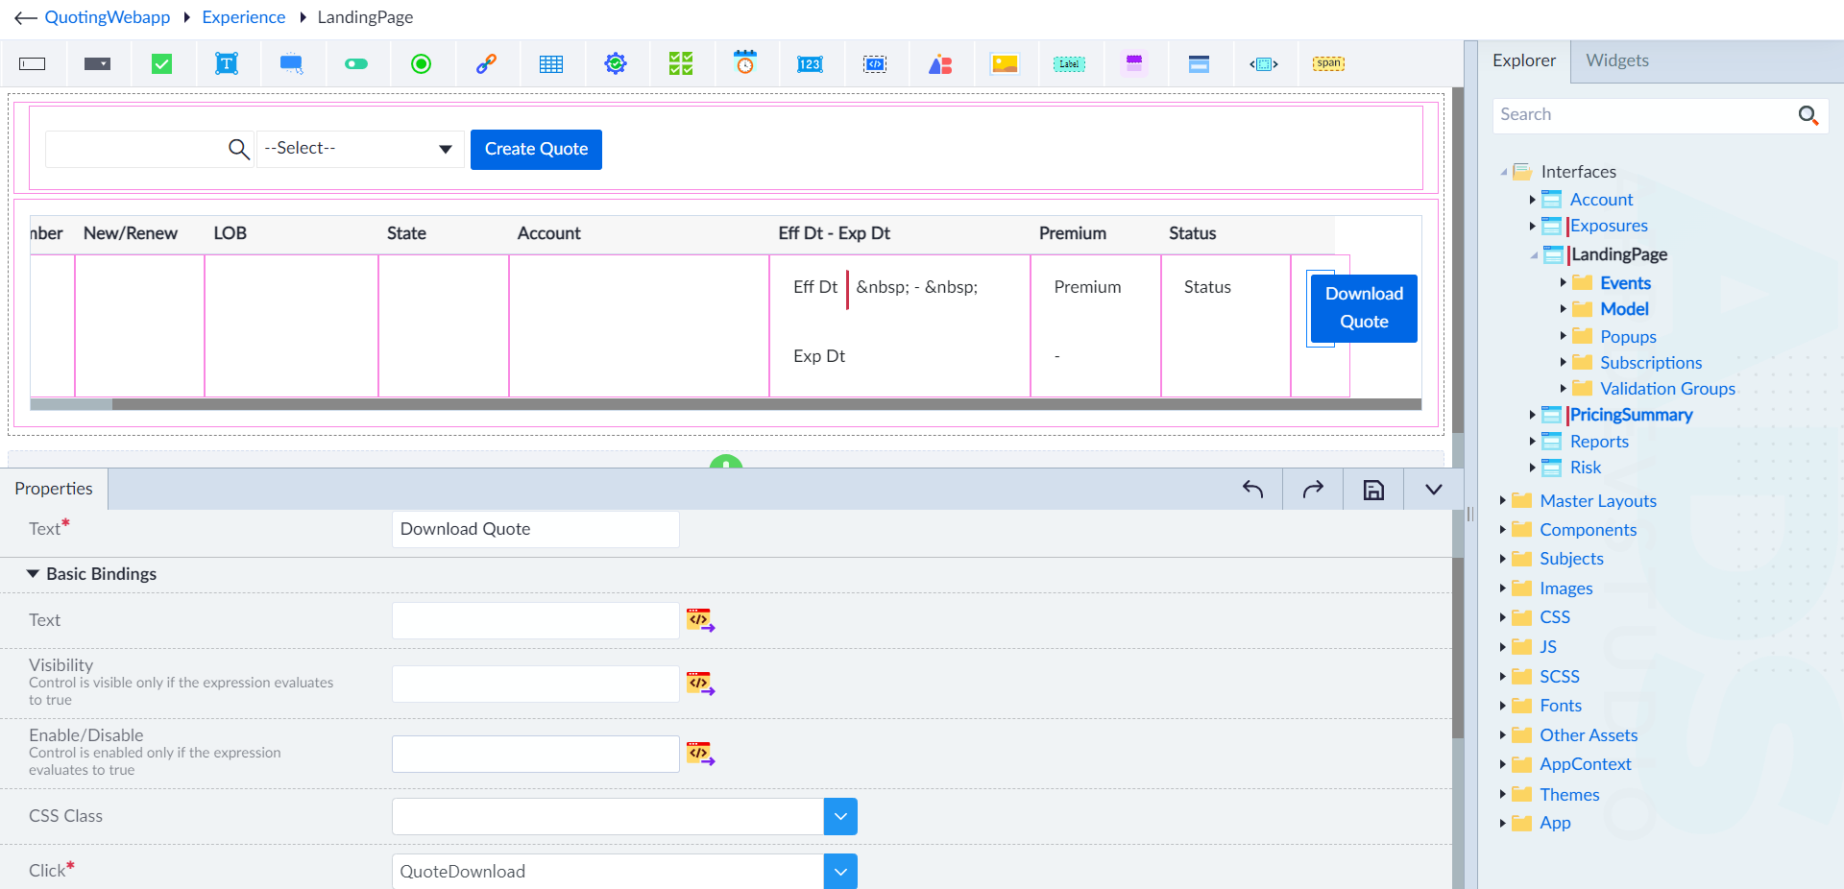Select the HTML code widget icon

click(x=875, y=64)
